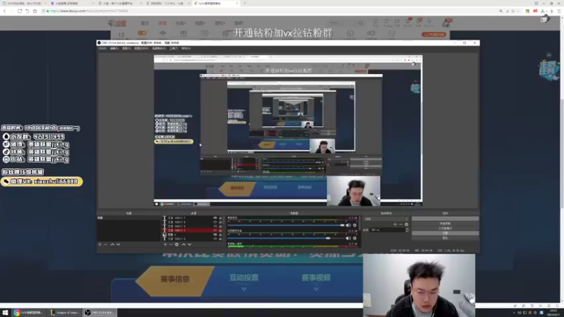Open the browser hamburger menu

[x=559, y=11]
